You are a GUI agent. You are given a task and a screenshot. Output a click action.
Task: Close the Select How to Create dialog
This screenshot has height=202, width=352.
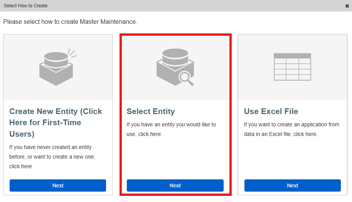click(347, 6)
